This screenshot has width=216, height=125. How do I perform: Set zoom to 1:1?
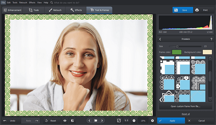pyautogui.click(x=126, y=121)
